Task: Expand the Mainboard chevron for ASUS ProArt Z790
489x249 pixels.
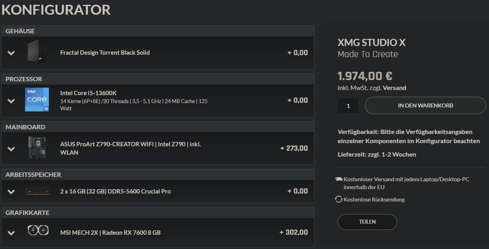Action: click(11, 149)
